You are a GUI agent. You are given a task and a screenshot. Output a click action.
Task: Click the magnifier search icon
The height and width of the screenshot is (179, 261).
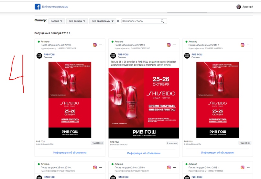coord(162,21)
